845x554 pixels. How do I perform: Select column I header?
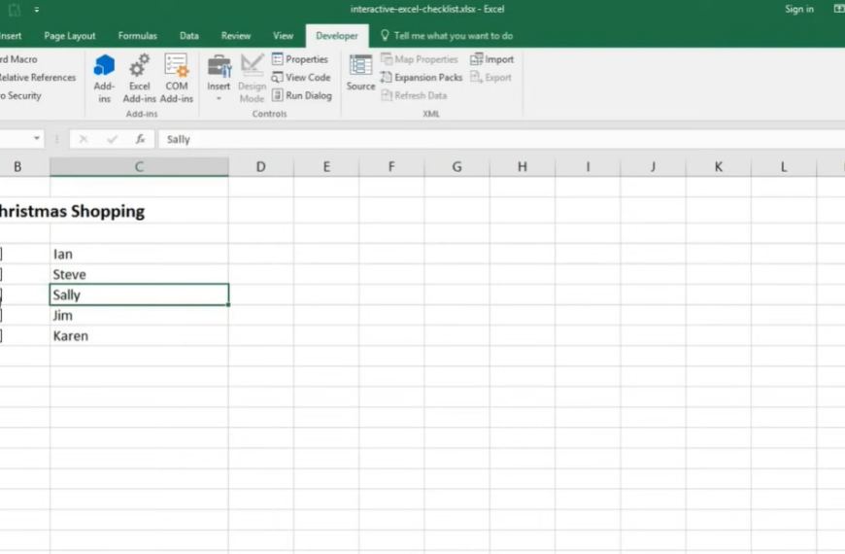[x=588, y=166]
